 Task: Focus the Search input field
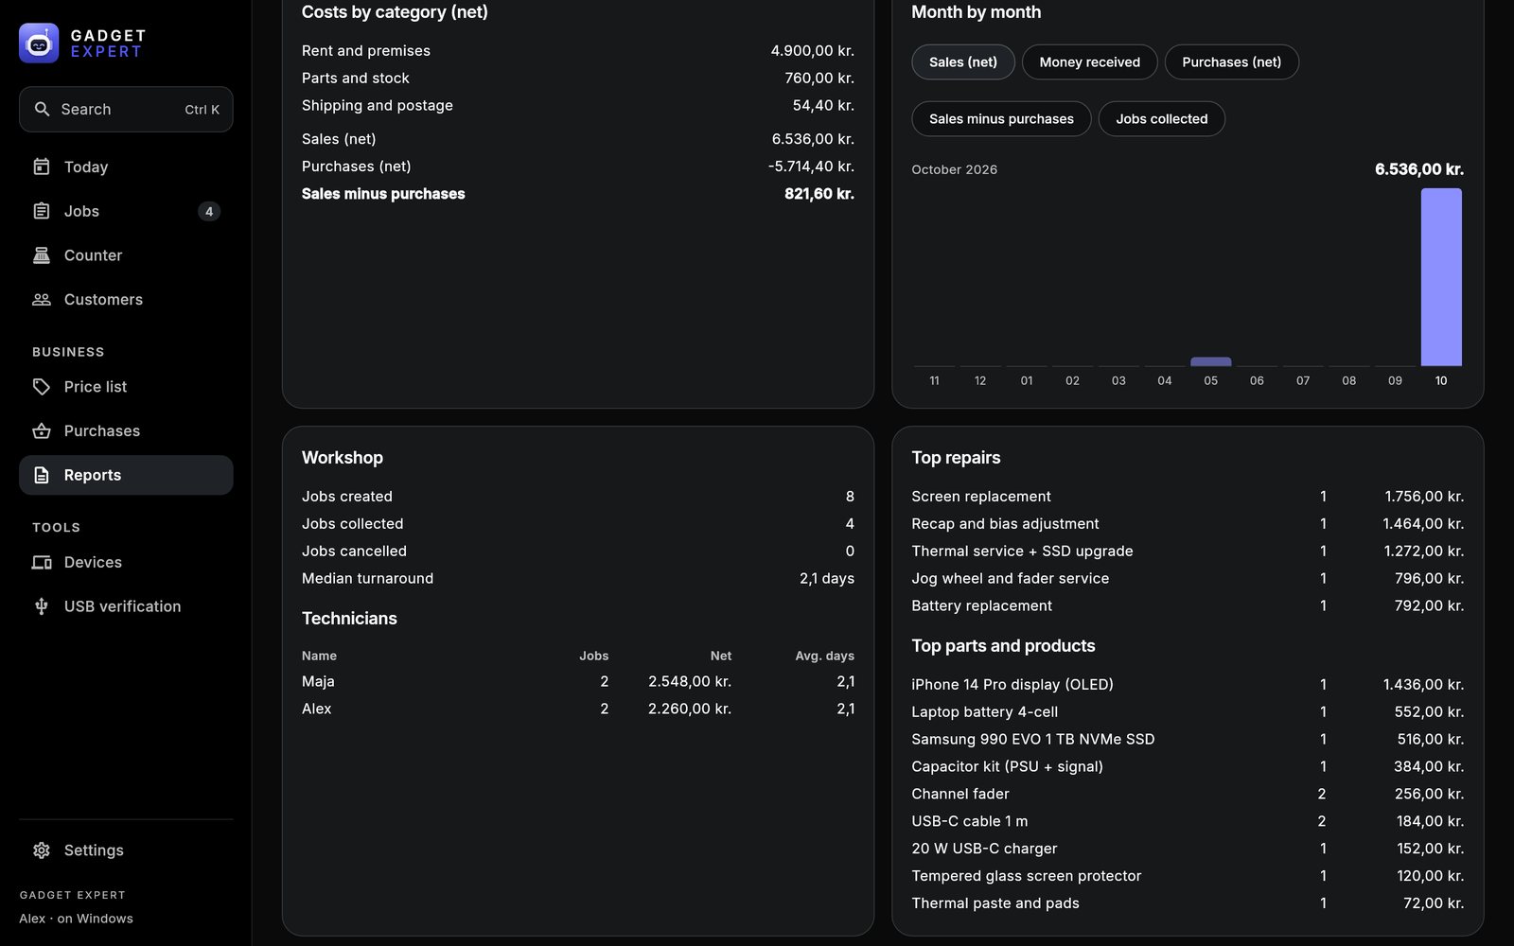tap(126, 109)
